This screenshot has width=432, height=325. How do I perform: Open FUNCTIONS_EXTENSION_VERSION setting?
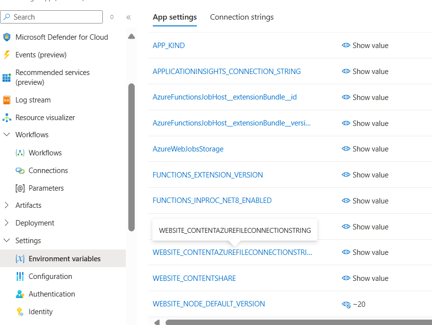(208, 175)
